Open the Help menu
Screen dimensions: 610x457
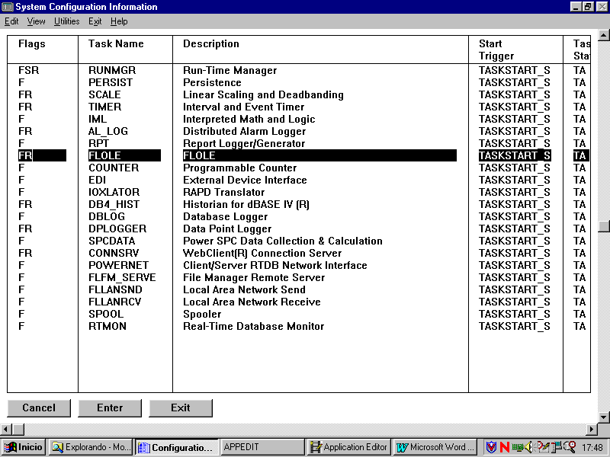pyautogui.click(x=119, y=21)
